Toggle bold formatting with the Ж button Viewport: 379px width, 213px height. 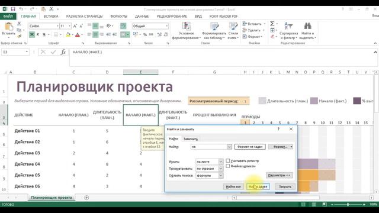(x=31, y=34)
